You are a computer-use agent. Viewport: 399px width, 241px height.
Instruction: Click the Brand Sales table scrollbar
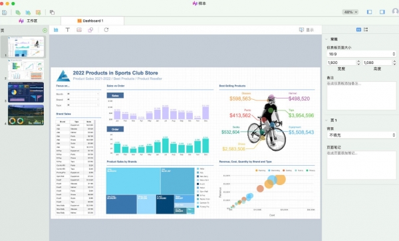(94, 146)
